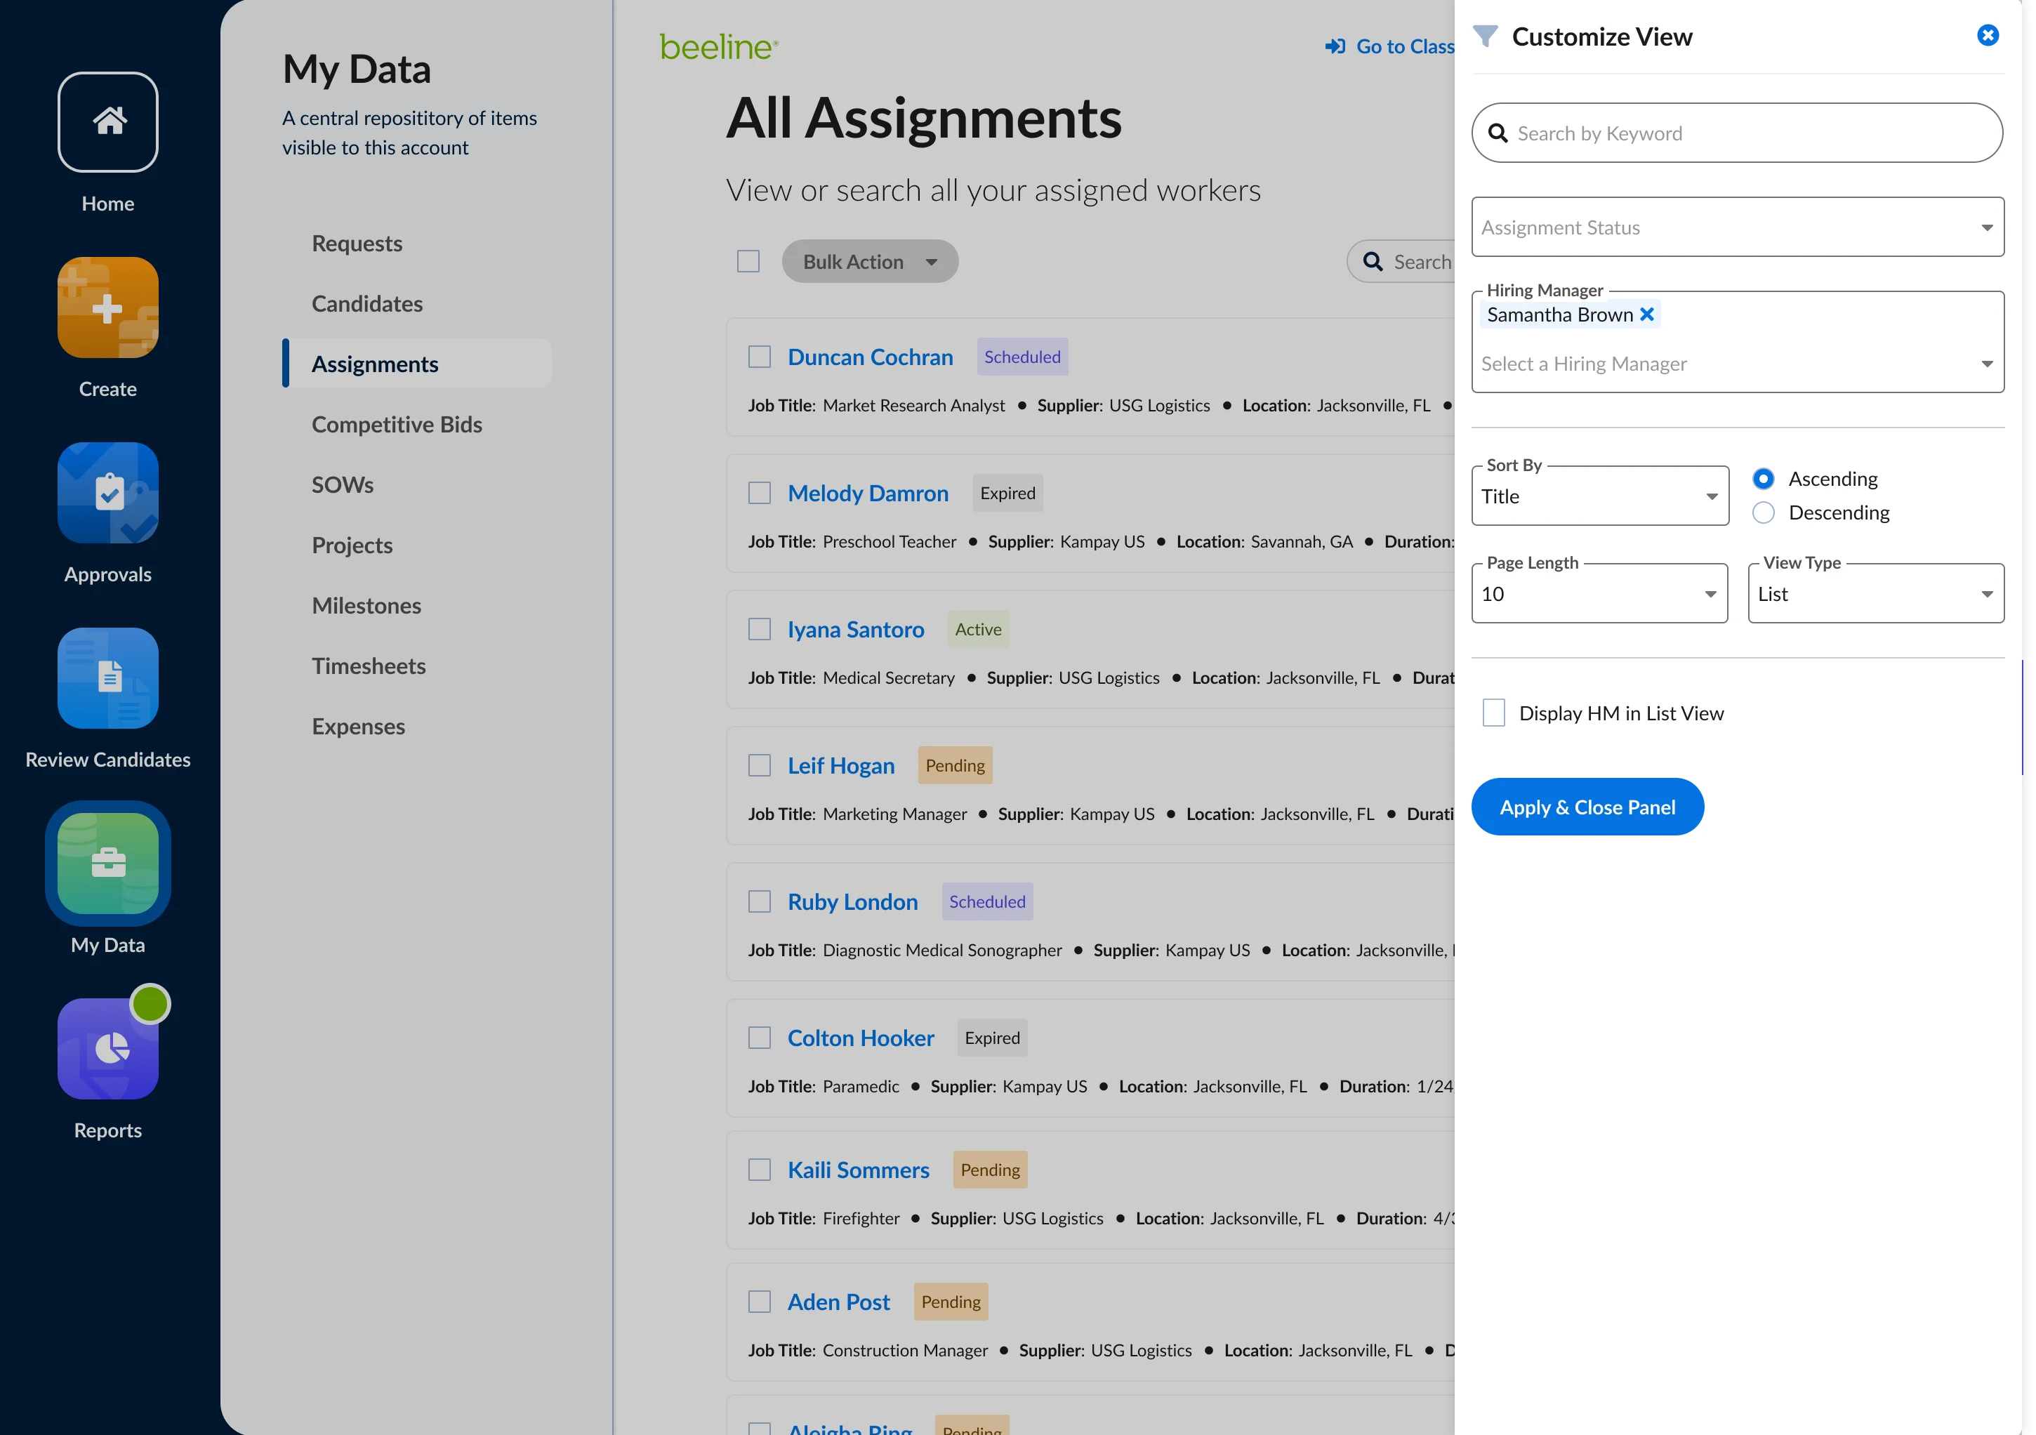Click the Pending badge for Leif Hogan
The width and height of the screenshot is (2036, 1435).
(x=954, y=765)
